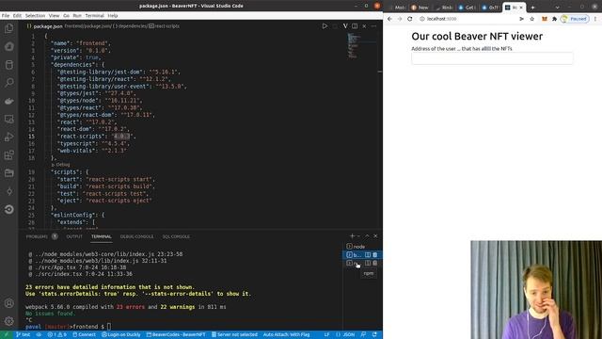The image size is (602, 339).
Task: Open the Edit menu
Action: [17, 16]
